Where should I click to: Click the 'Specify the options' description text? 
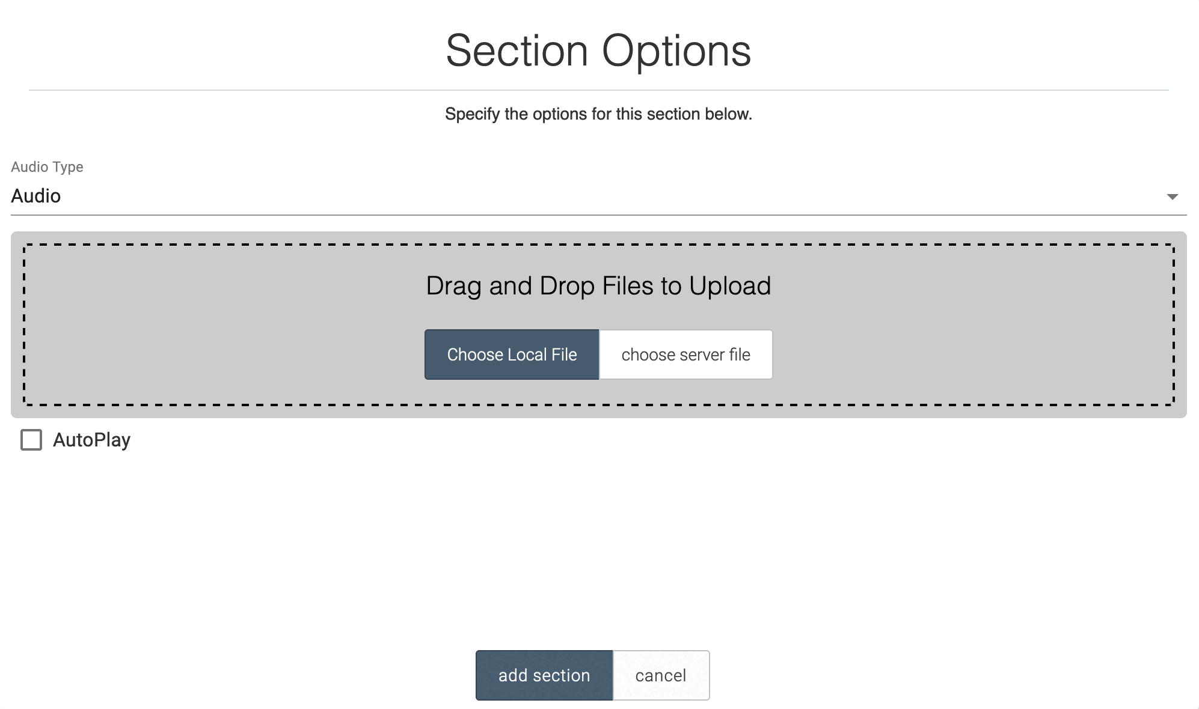point(598,114)
